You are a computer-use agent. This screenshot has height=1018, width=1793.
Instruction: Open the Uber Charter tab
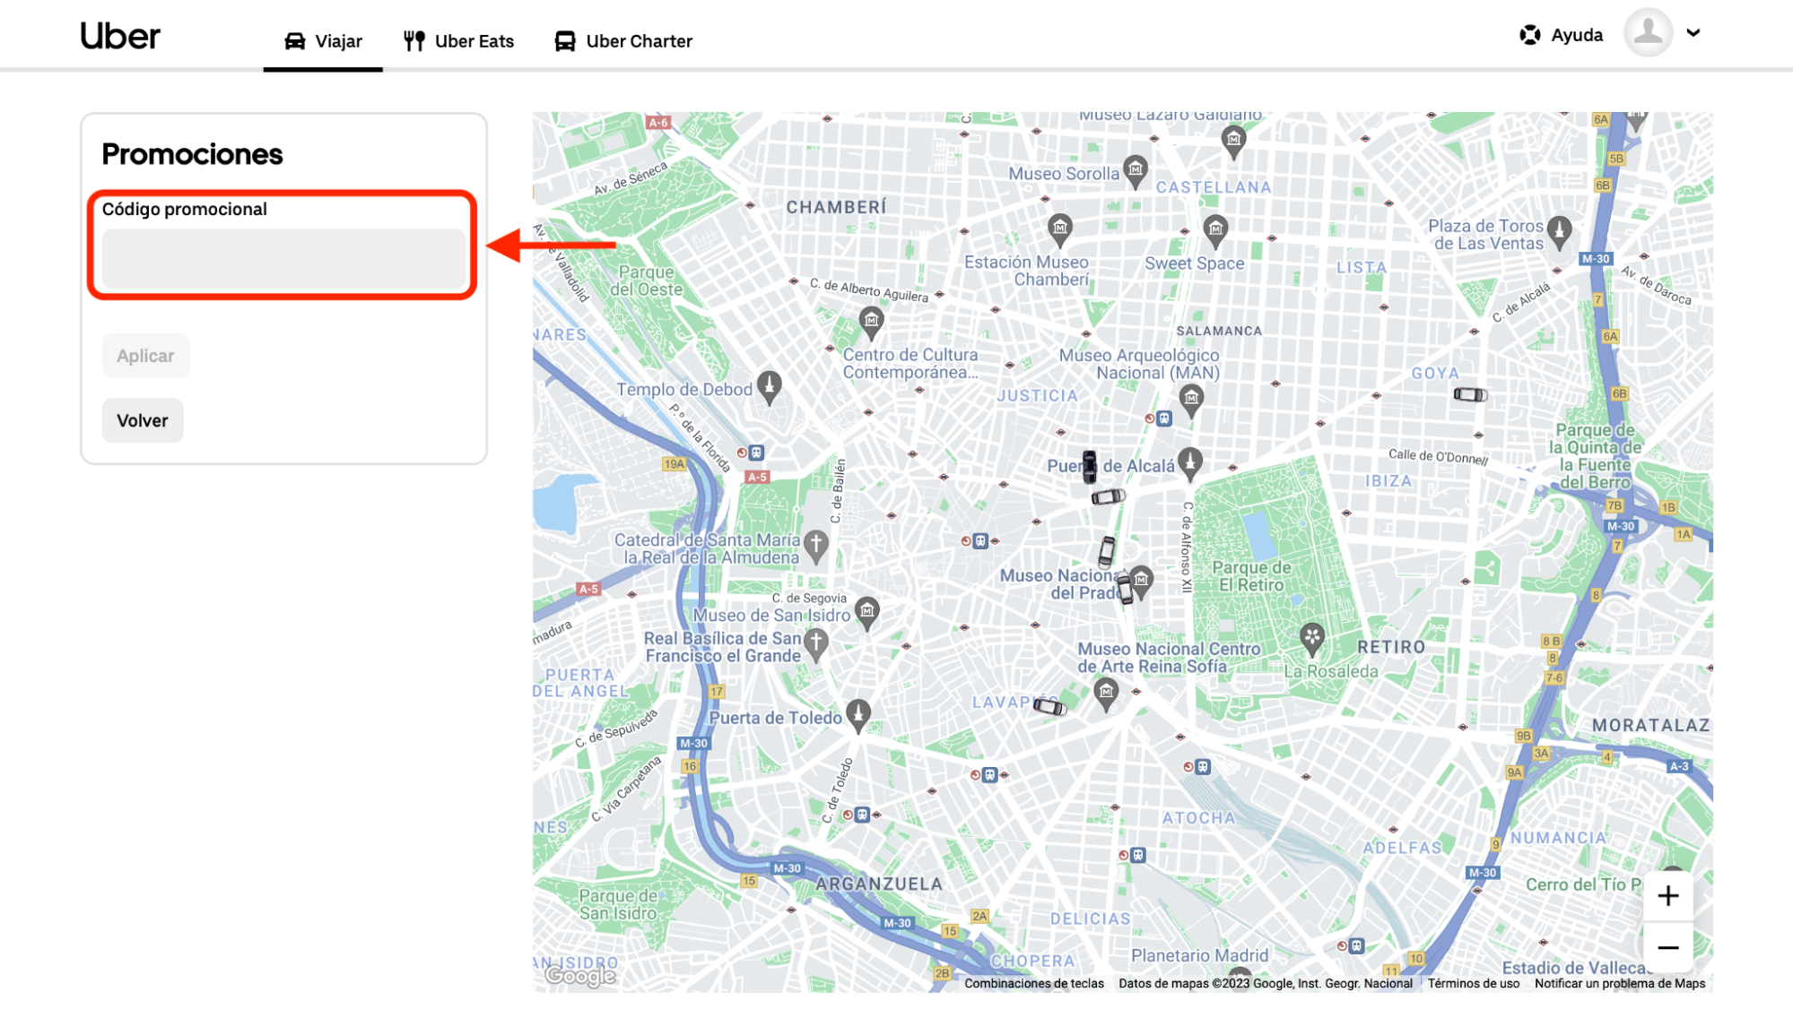coord(623,41)
